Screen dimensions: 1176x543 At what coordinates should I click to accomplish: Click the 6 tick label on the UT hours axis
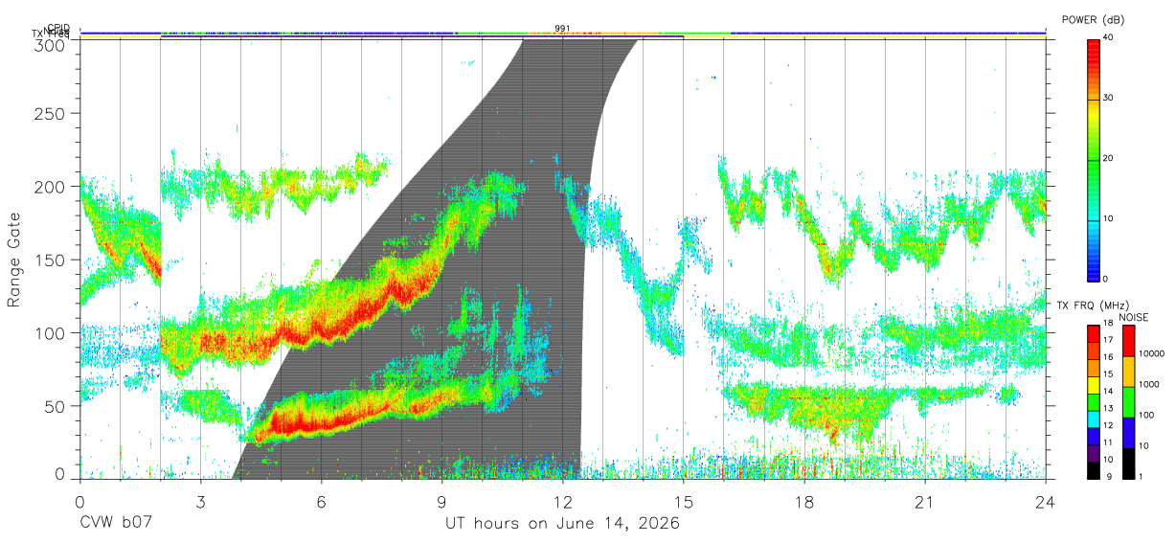321,502
